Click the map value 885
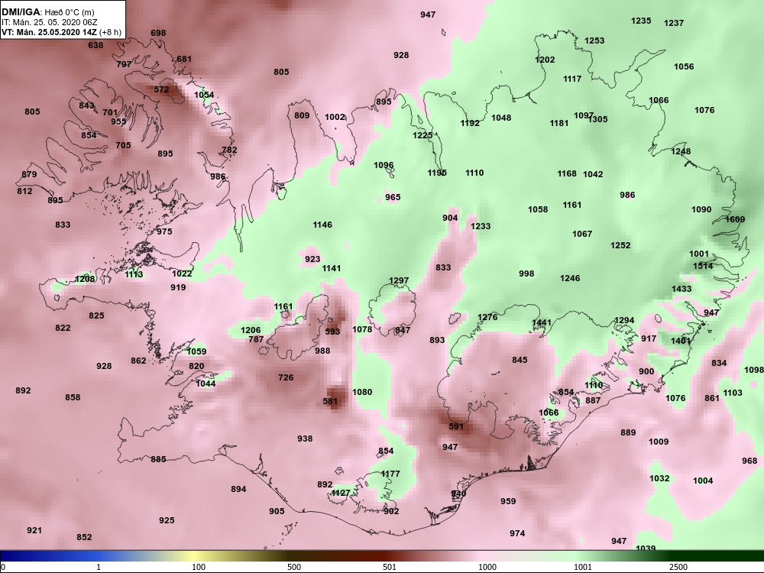This screenshot has width=764, height=573. click(x=158, y=459)
